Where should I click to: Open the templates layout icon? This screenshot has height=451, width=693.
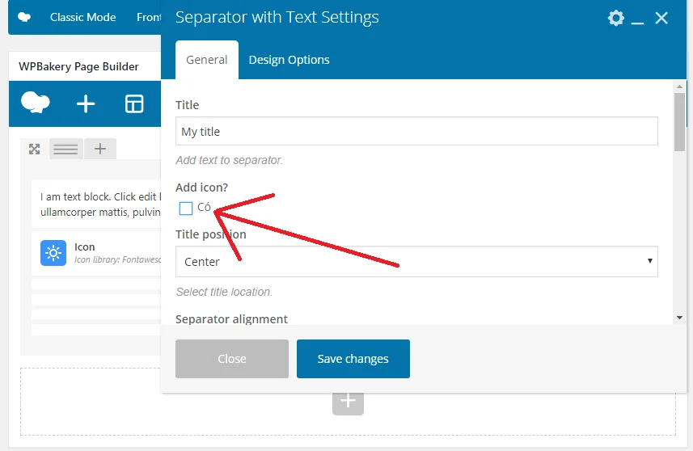tap(134, 104)
